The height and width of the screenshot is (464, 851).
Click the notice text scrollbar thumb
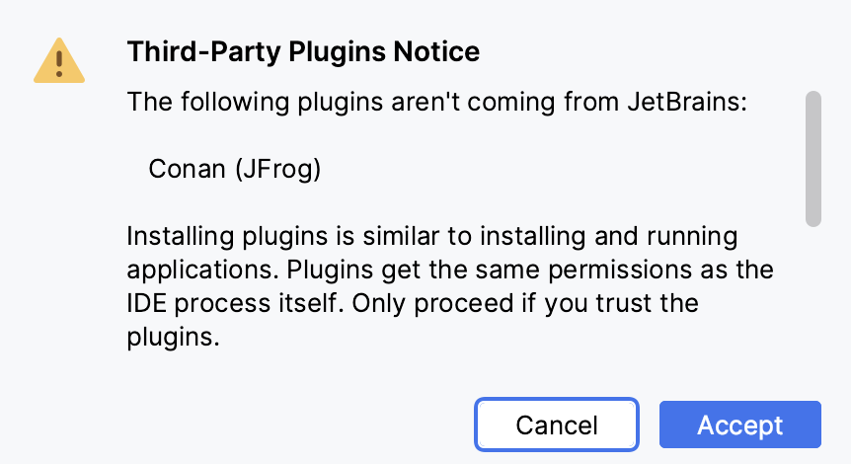coord(812,159)
